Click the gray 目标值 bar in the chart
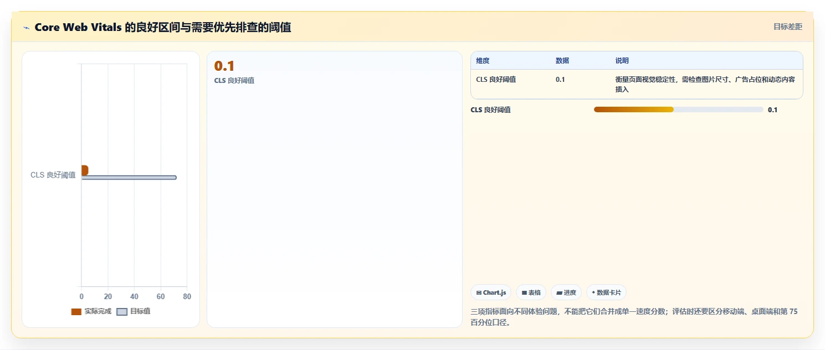Screen dimensions: 825x350 [129, 177]
